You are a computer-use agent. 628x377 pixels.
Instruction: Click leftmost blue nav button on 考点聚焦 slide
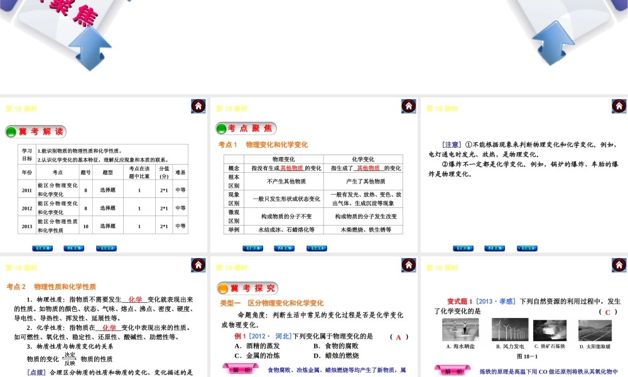point(252,248)
